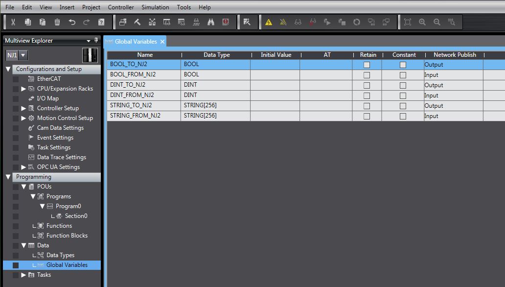Click the 100% zoom reset icon
Screen dimensions: 505x287
click(x=452, y=22)
